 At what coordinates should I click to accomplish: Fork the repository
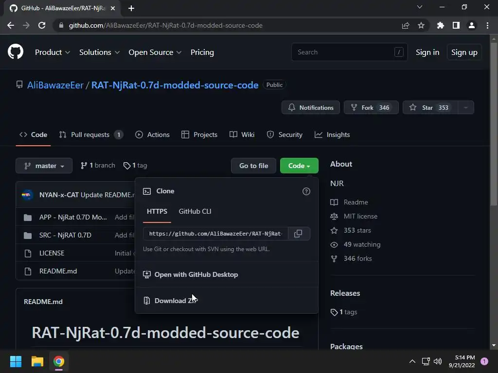point(371,107)
